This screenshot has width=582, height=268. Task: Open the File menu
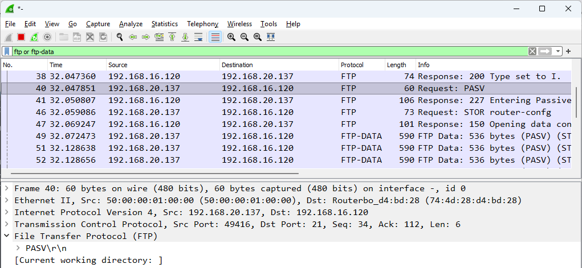coord(10,24)
